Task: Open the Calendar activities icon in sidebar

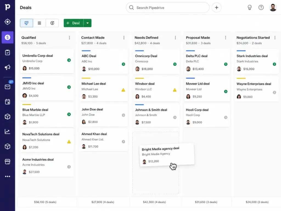Action: click(7, 102)
